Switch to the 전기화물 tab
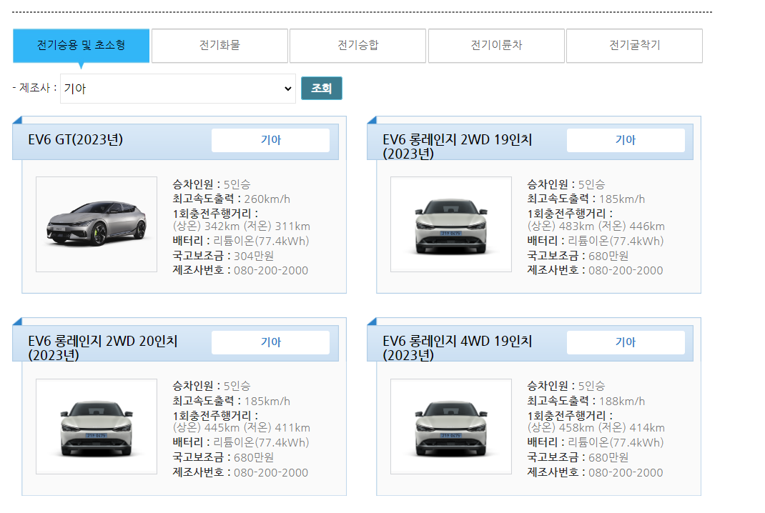The image size is (765, 513). point(219,45)
